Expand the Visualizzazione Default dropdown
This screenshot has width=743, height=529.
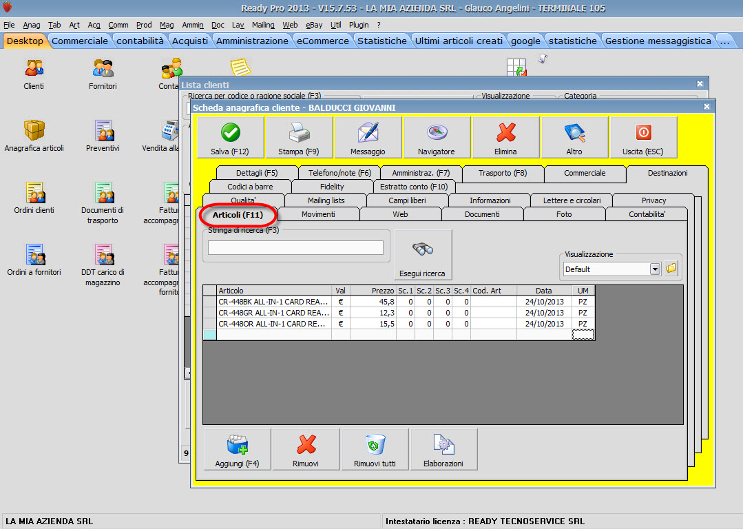pyautogui.click(x=655, y=269)
